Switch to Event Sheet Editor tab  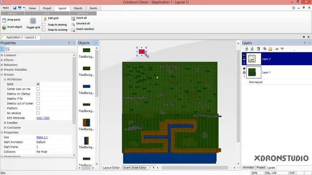pyautogui.click(x=135, y=168)
